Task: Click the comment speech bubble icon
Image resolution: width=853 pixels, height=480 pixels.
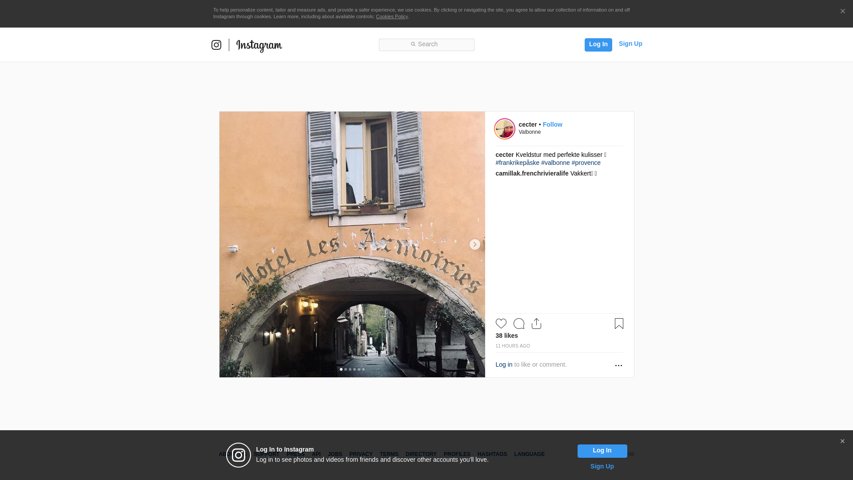Action: pyautogui.click(x=519, y=324)
